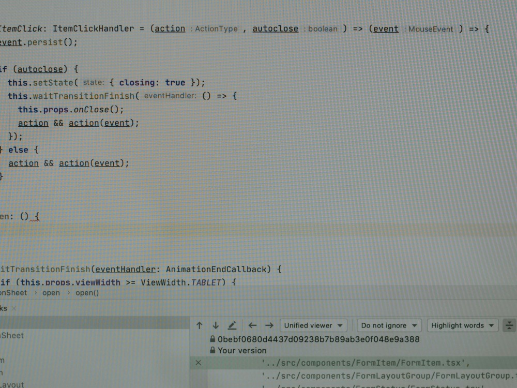Click the 'Your version' label
517x388 pixels.
click(x=242, y=350)
